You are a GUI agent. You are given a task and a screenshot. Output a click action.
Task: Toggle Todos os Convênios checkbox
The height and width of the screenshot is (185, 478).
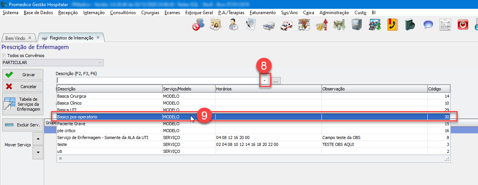click(x=5, y=56)
